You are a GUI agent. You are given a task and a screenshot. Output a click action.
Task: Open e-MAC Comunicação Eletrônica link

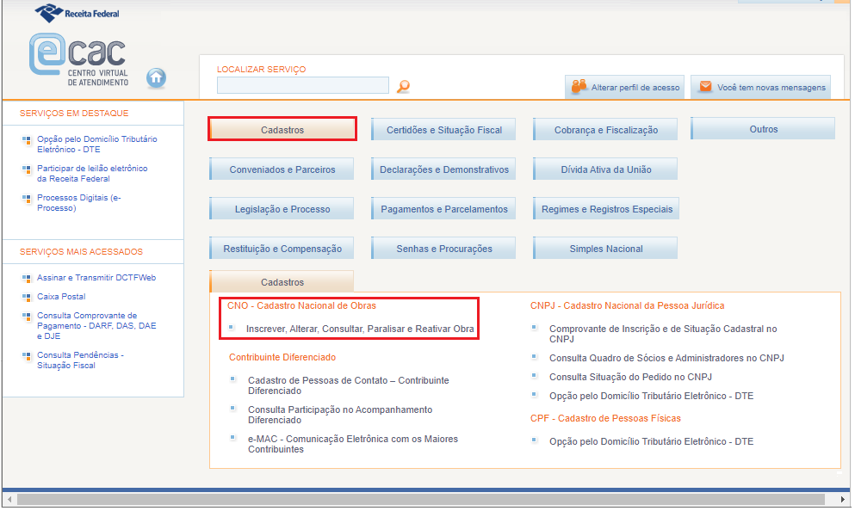pos(353,444)
